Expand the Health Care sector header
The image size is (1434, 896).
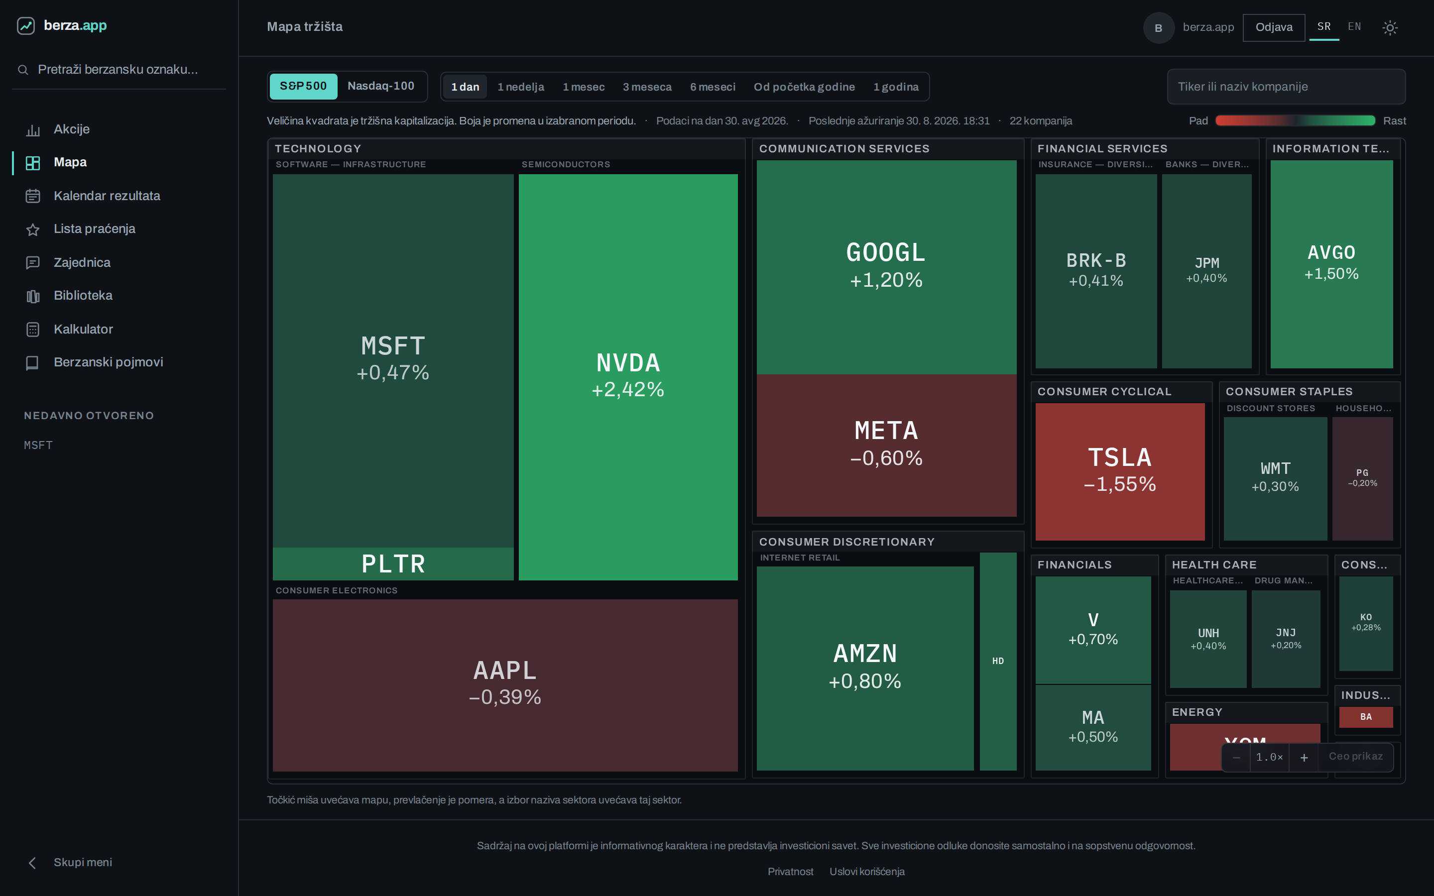point(1246,565)
